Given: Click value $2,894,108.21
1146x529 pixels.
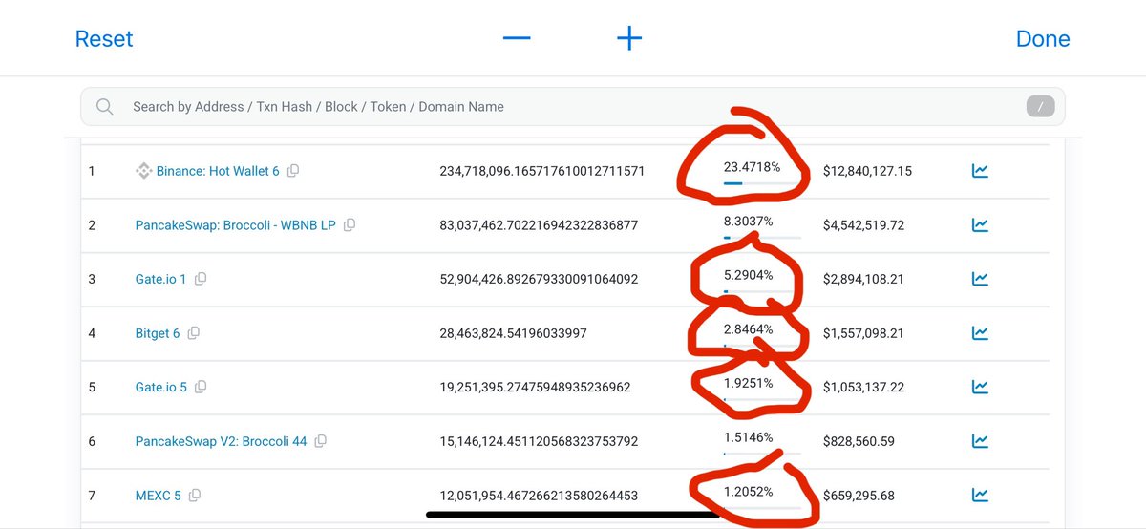Looking at the screenshot, I should [863, 279].
